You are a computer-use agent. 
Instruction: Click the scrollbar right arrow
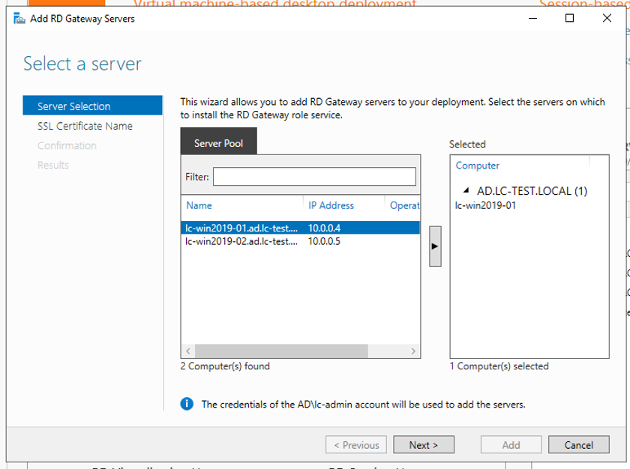[x=412, y=350]
